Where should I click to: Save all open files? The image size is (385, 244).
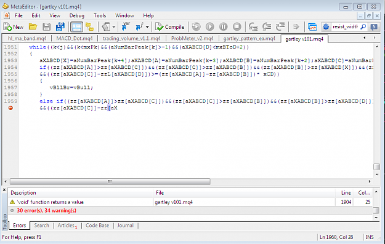point(60,27)
